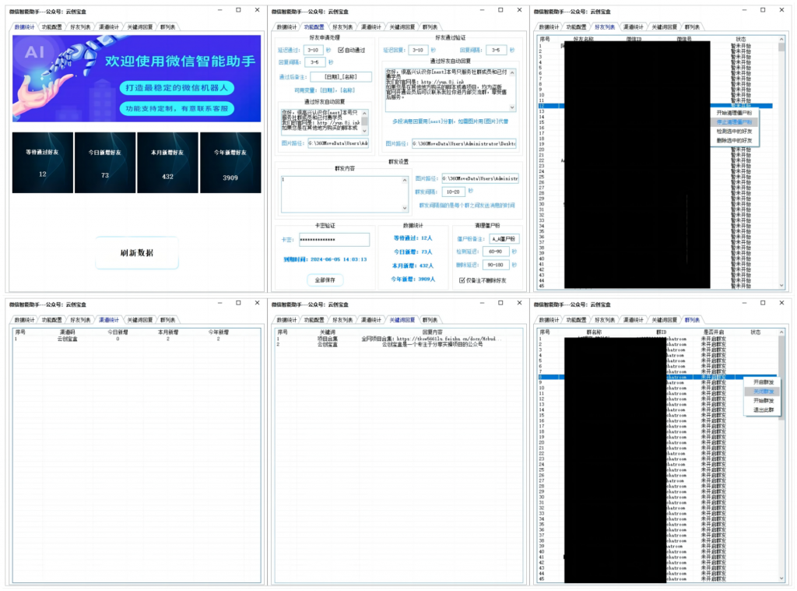Image resolution: width=797 pixels, height=591 pixels.
Task: Toggle the 仅备注不删除好友 checkbox
Action: [462, 280]
